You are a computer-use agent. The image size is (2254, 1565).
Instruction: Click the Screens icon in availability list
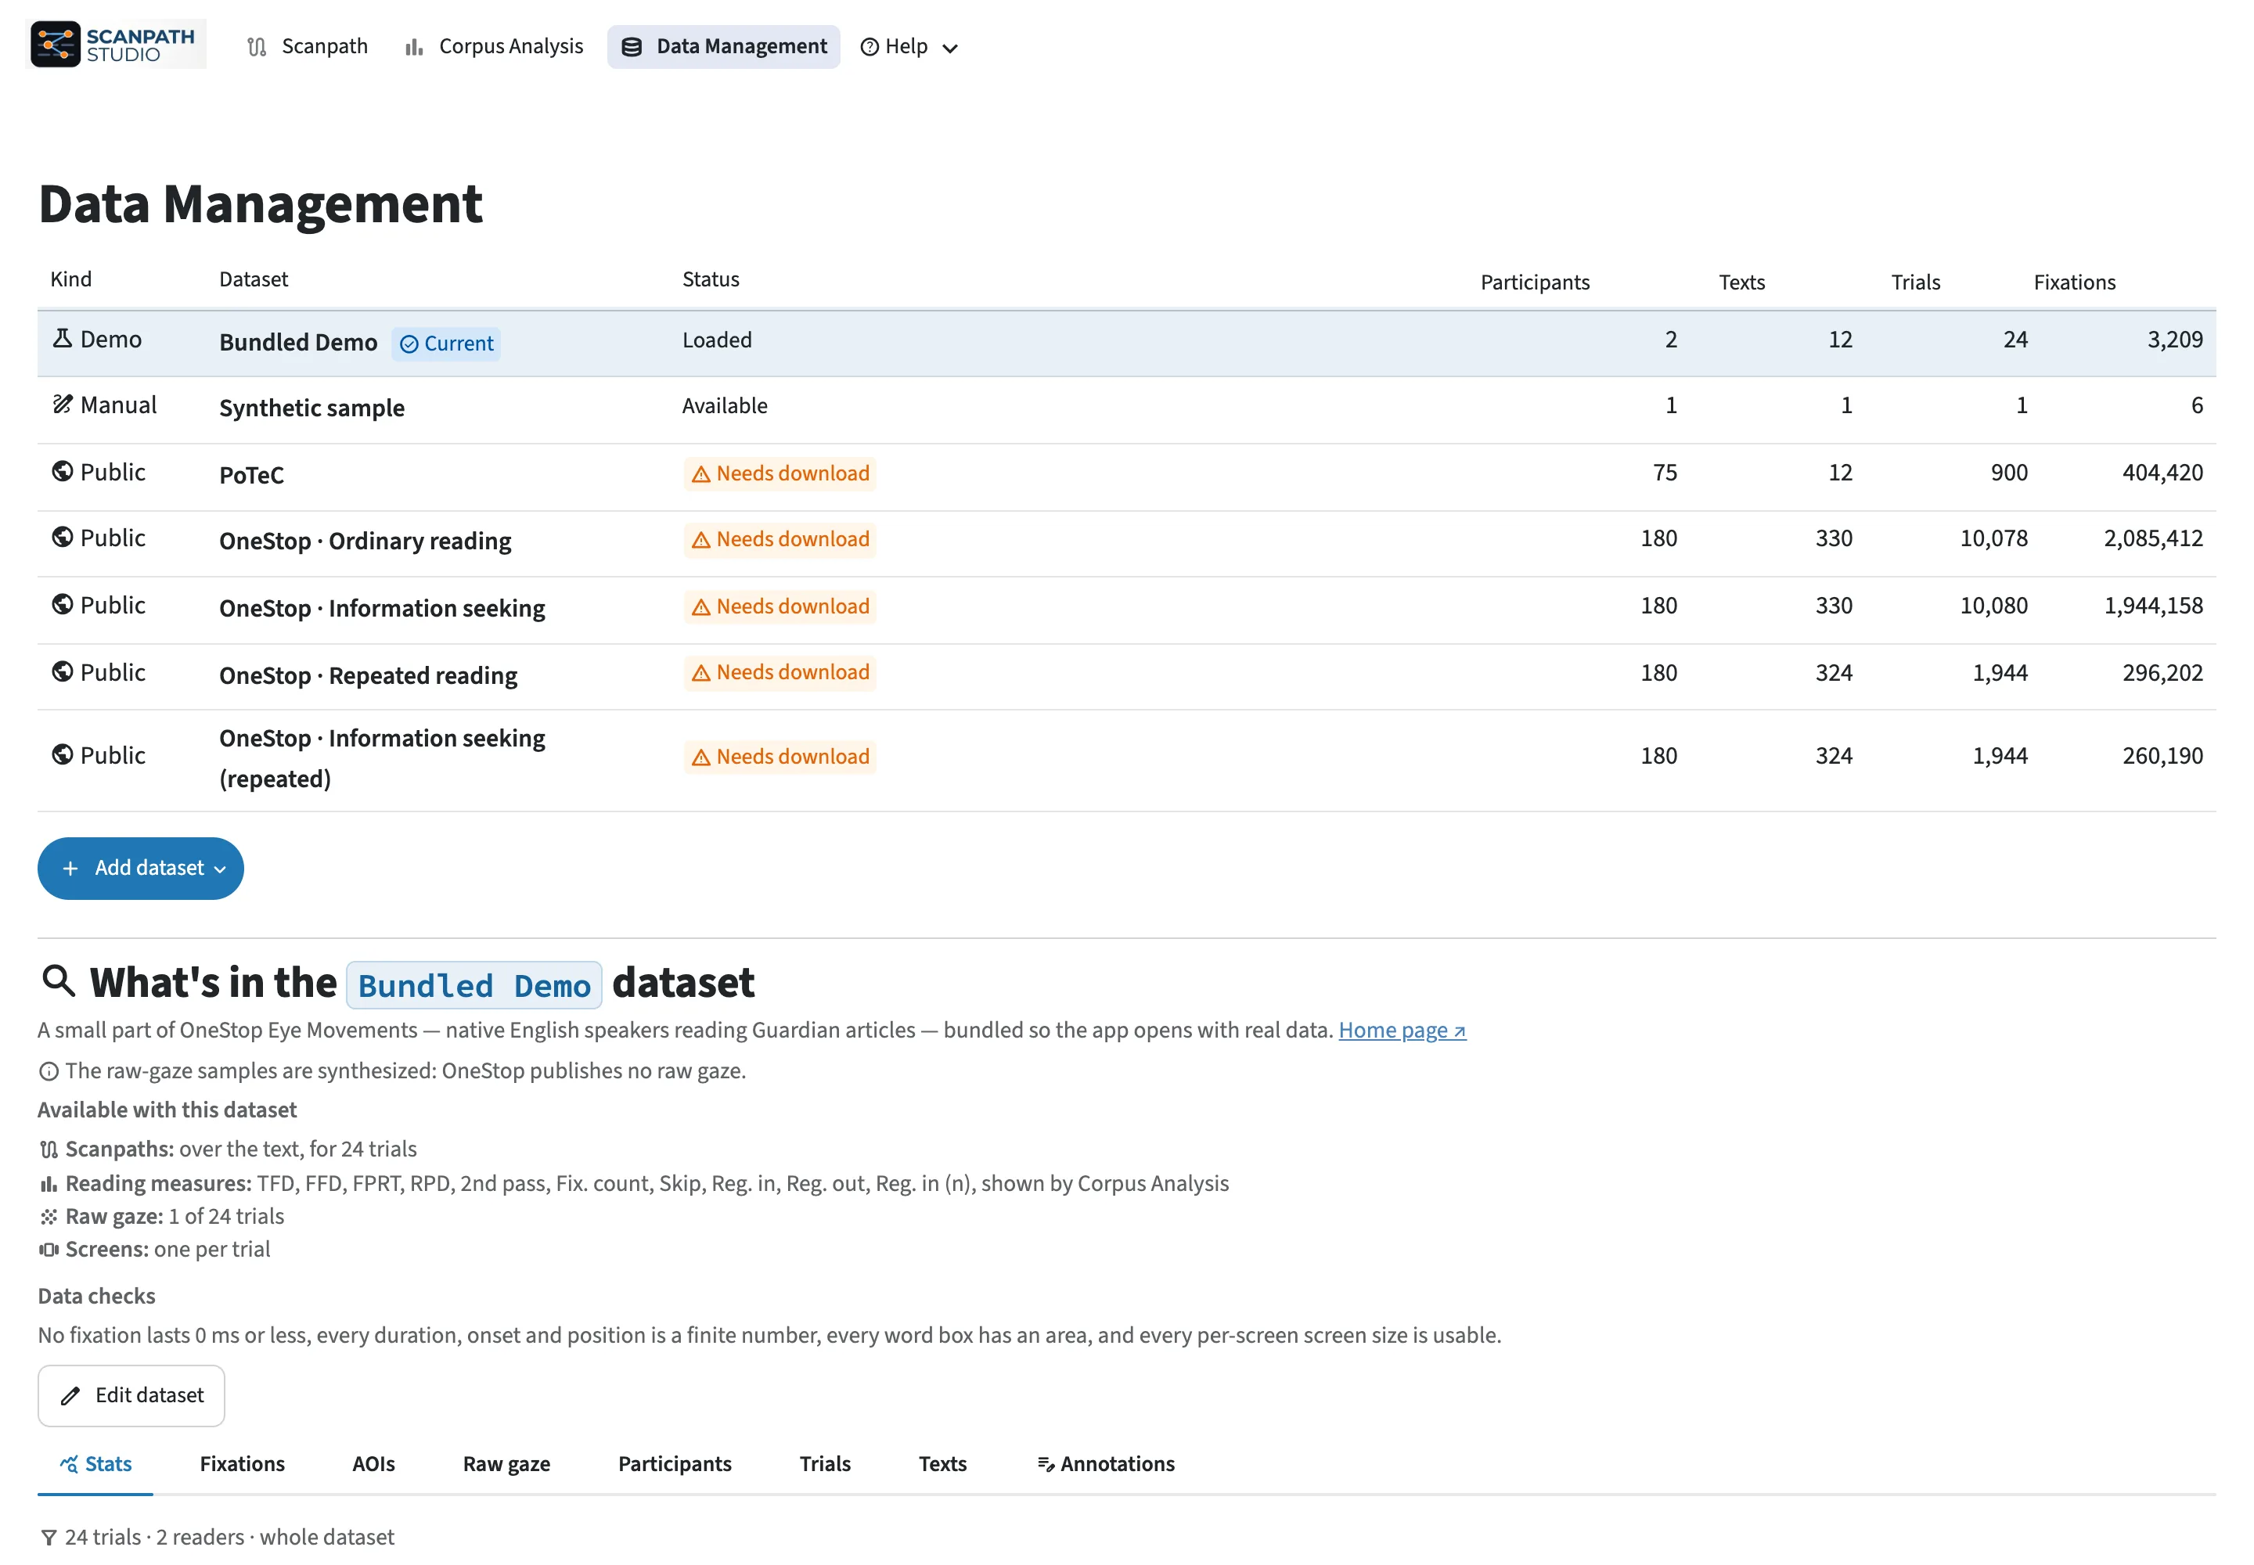coord(48,1250)
